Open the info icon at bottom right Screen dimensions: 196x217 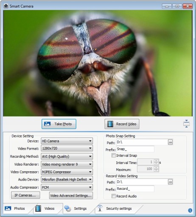[190, 210]
